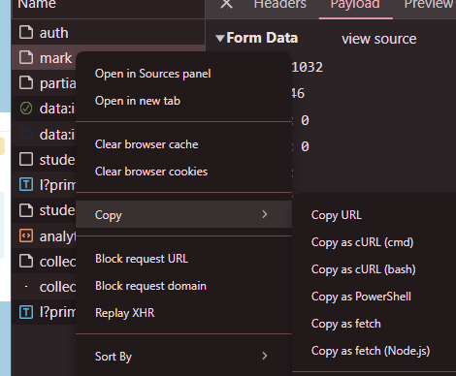Select Copy URL
Viewport: 456px width, 376px height.
pyautogui.click(x=375, y=215)
